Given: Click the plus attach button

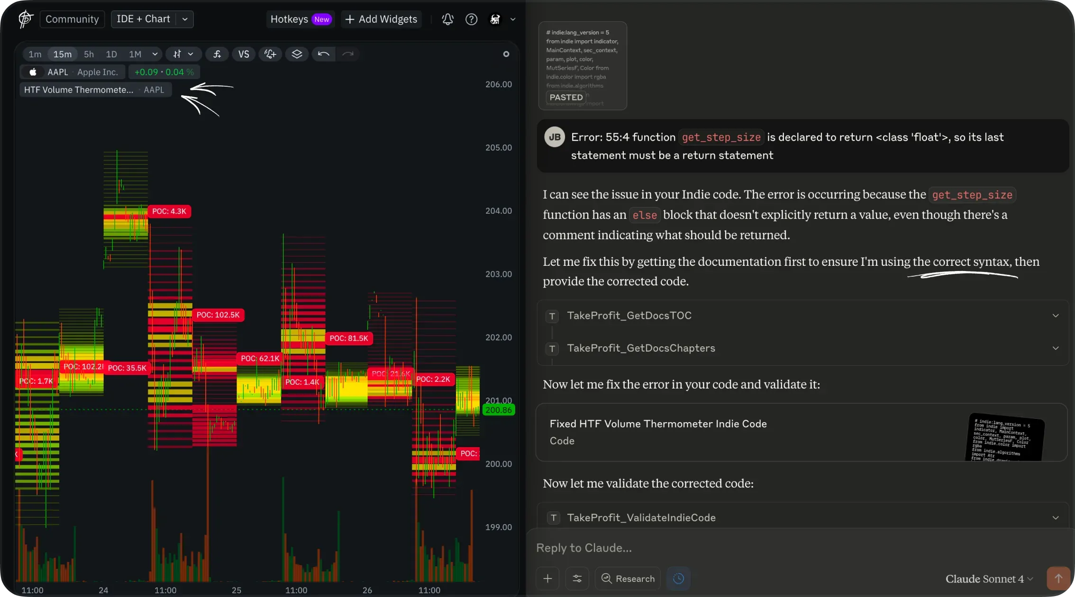Looking at the screenshot, I should pyautogui.click(x=547, y=579).
